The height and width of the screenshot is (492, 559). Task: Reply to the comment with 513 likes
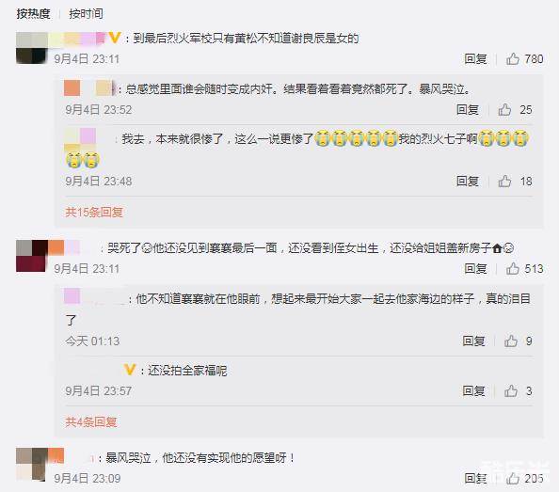pyautogui.click(x=475, y=269)
